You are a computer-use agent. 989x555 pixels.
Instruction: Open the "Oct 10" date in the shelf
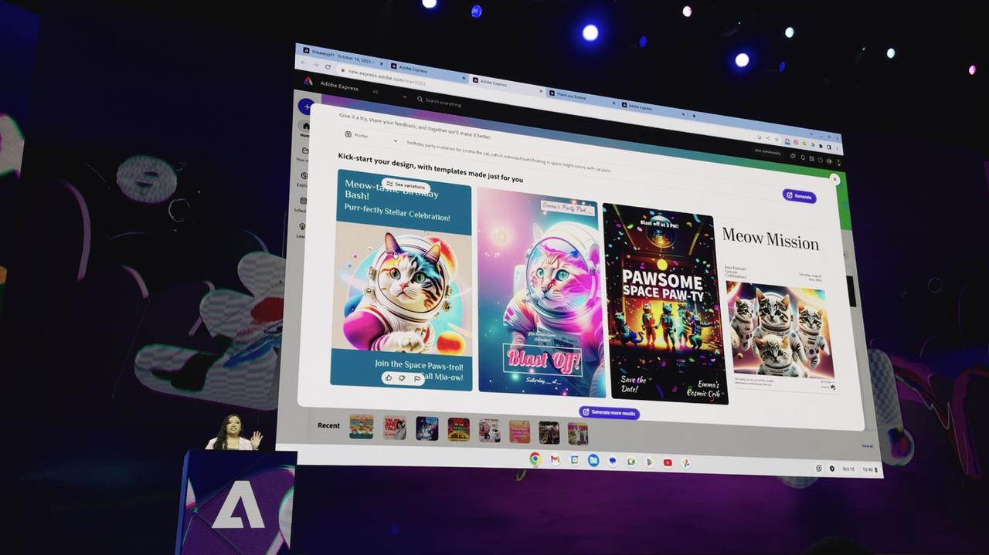(848, 469)
